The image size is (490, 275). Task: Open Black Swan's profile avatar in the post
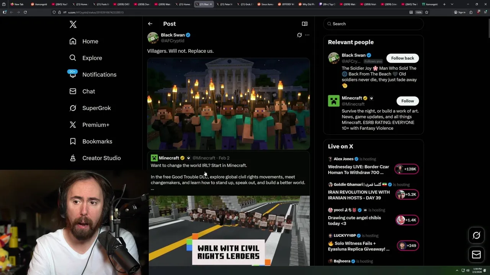click(x=153, y=37)
